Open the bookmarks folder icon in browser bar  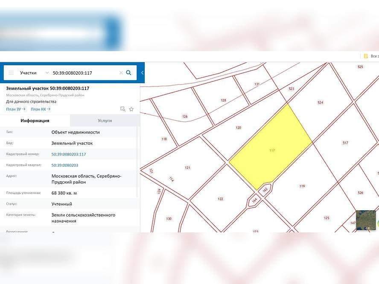coord(366,56)
